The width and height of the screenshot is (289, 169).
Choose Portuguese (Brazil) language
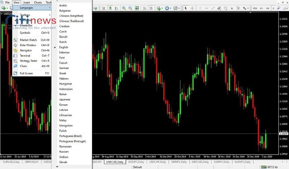coord(72,136)
